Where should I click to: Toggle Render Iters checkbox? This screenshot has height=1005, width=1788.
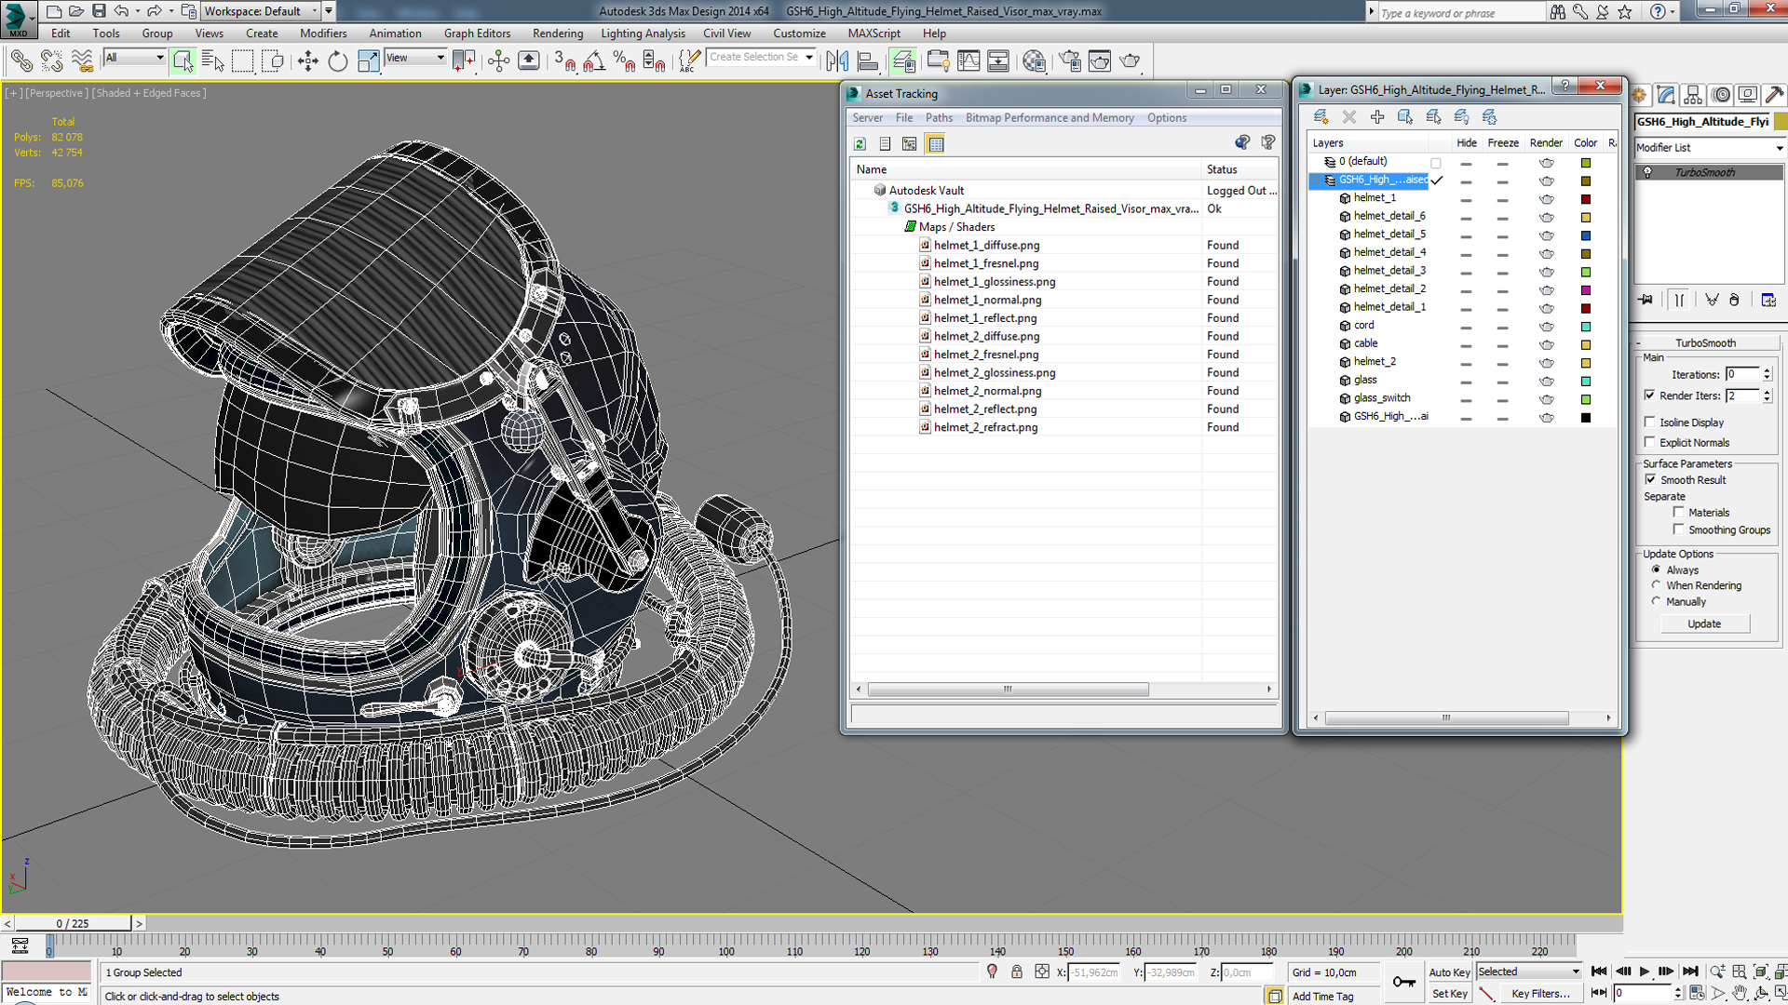click(1650, 395)
